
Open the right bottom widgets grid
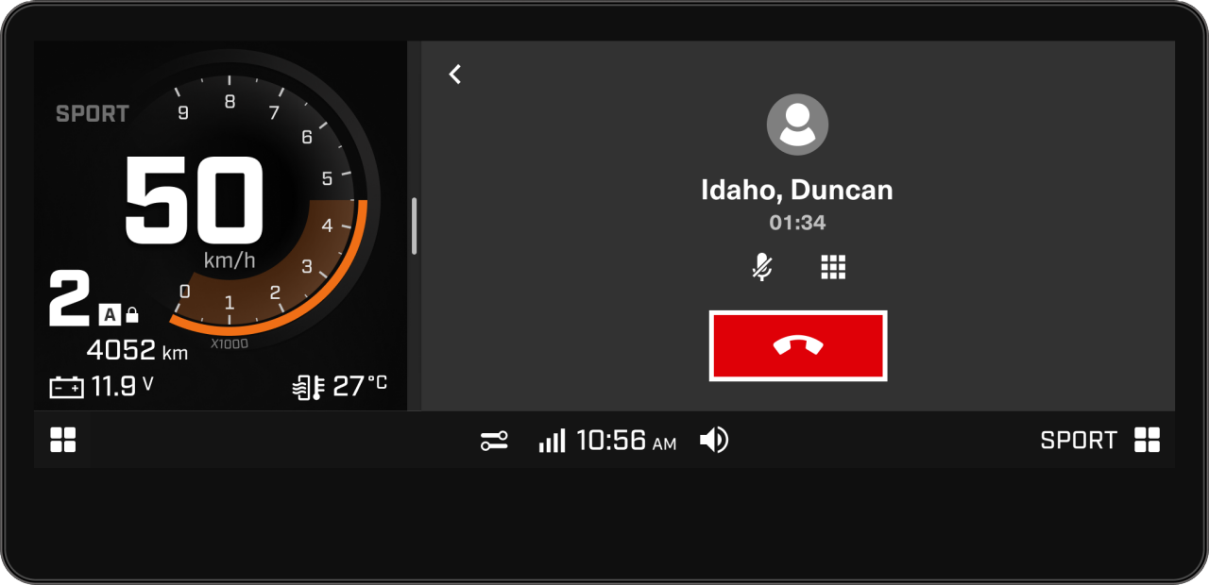[x=1147, y=440]
